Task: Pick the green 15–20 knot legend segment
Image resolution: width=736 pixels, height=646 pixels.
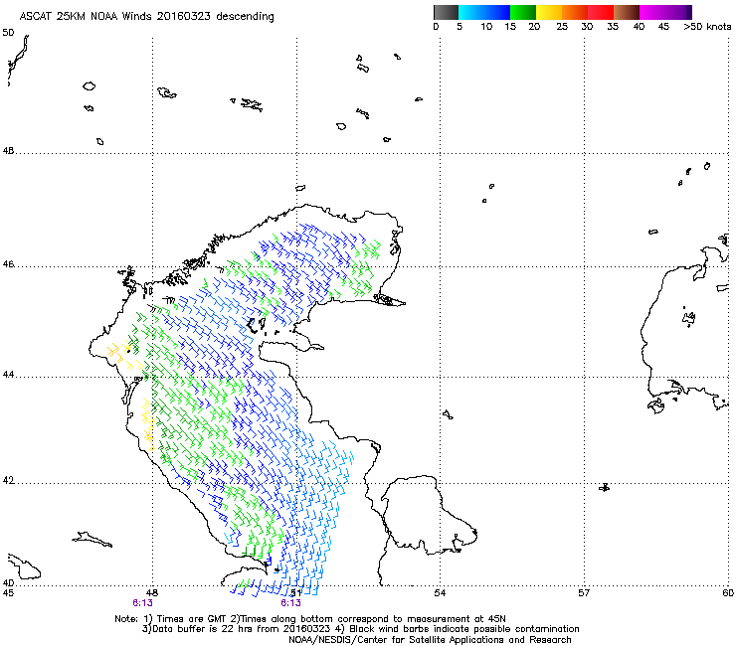Action: [x=523, y=12]
